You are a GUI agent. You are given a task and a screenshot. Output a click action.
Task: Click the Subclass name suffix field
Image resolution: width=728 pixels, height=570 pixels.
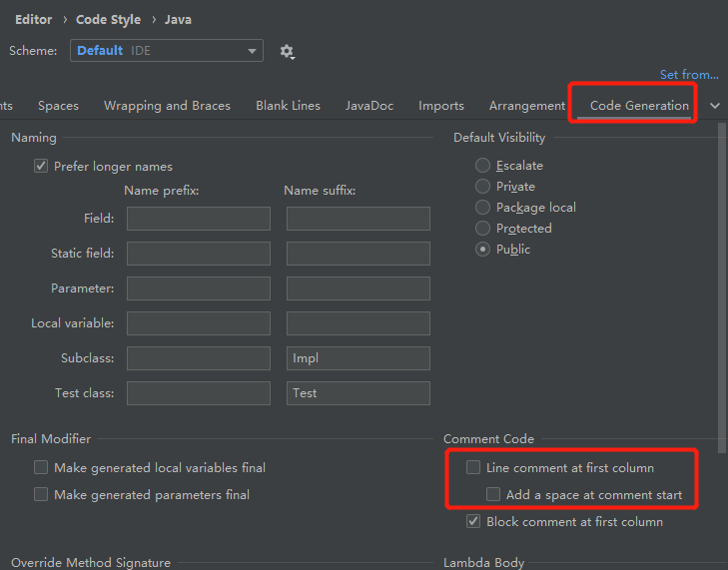pyautogui.click(x=358, y=358)
